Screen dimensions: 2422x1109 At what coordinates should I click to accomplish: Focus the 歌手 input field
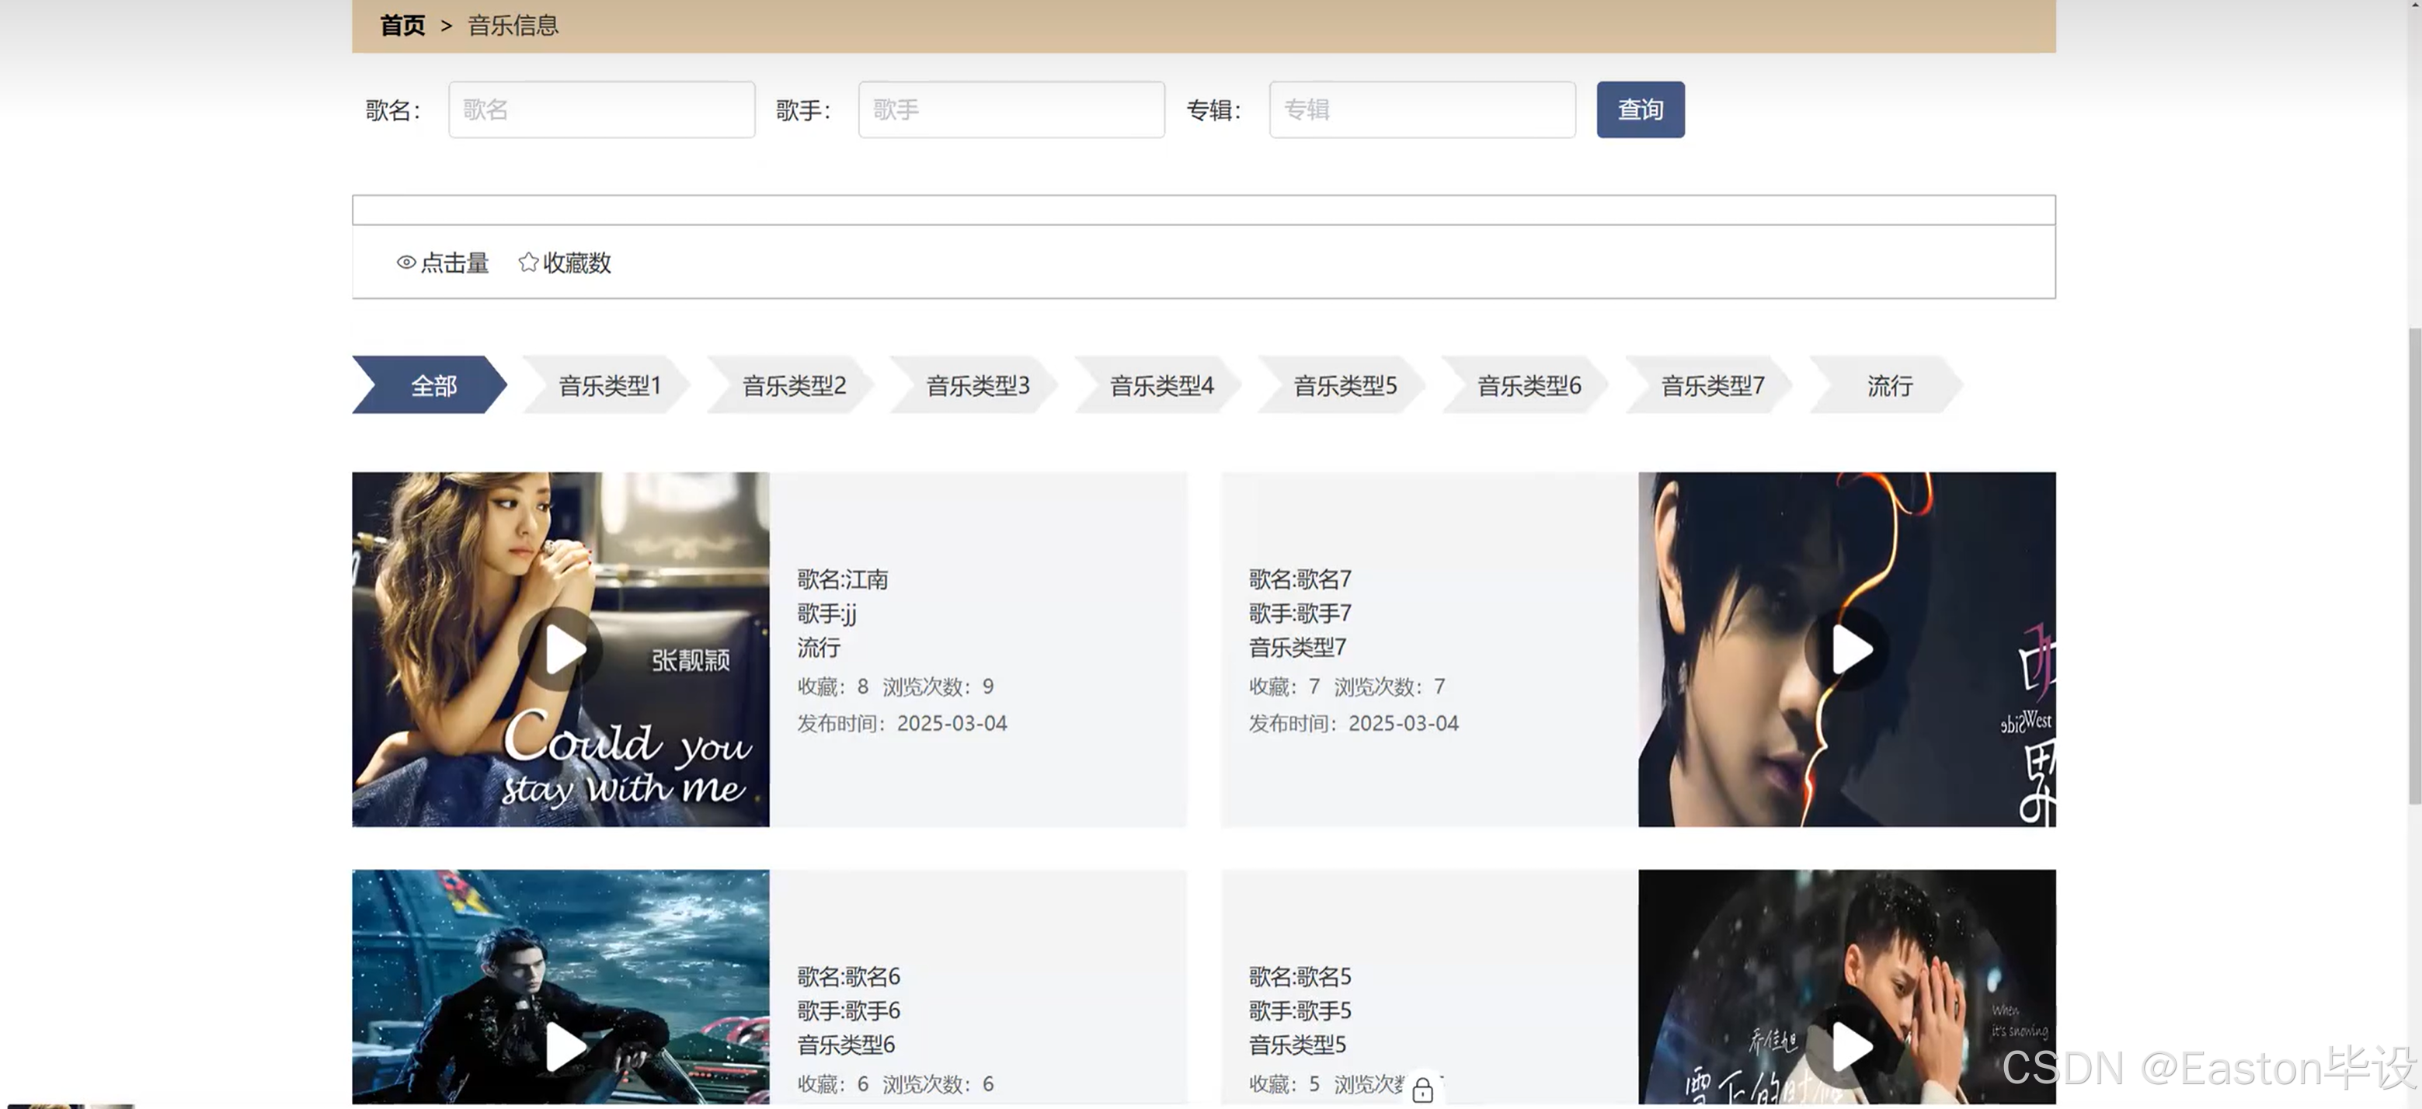click(1011, 110)
